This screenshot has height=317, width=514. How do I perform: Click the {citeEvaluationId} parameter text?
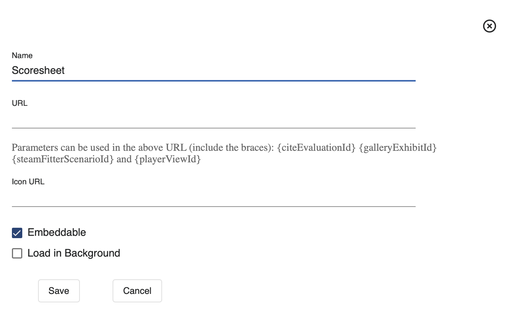316,148
